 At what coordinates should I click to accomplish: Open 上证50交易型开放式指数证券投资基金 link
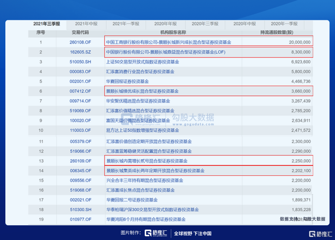point(142,62)
